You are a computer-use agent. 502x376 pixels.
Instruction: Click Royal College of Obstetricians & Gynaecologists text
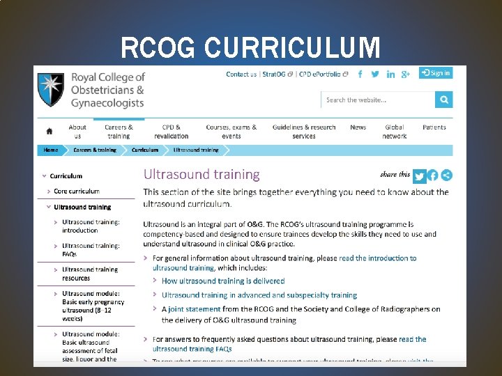pyautogui.click(x=108, y=90)
